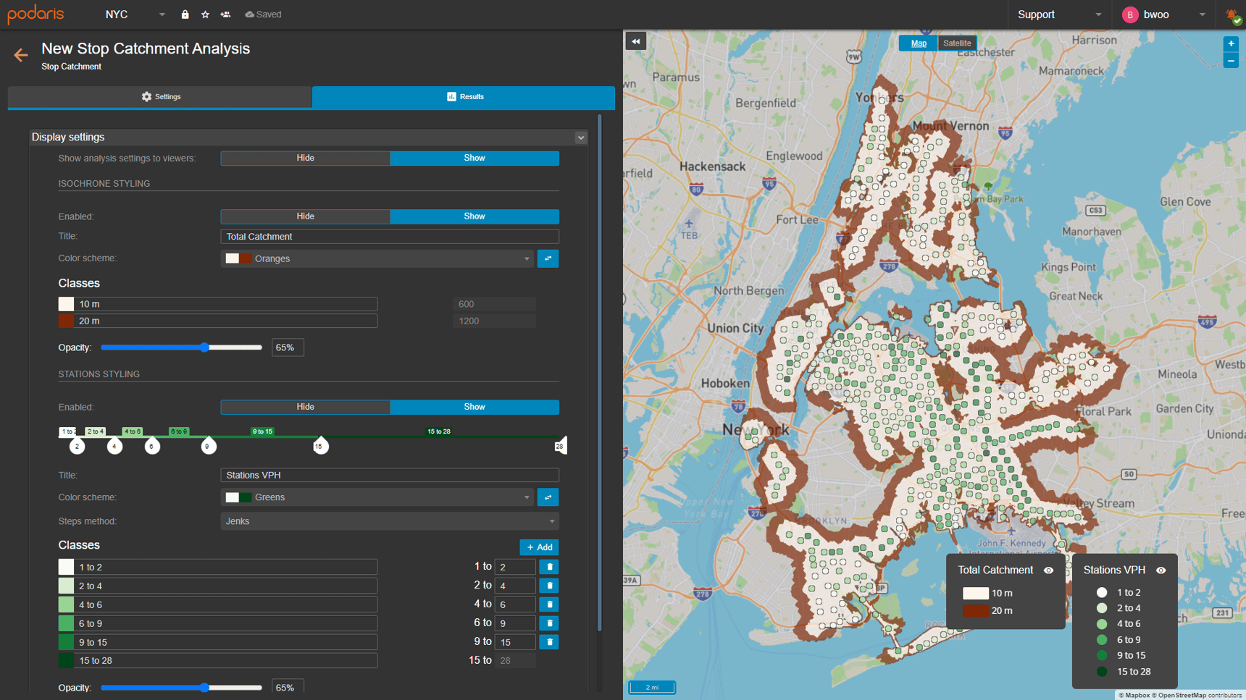
Task: Switch to the Settings tab
Action: click(x=160, y=96)
